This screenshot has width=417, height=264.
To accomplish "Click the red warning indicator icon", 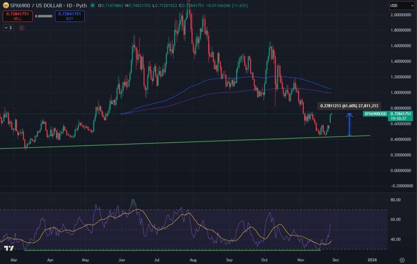I will pyautogui.click(x=21, y=28).
